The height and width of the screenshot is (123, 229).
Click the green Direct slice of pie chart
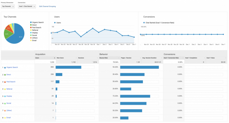click(7, 34)
